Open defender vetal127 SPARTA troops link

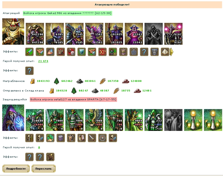pos(73,100)
